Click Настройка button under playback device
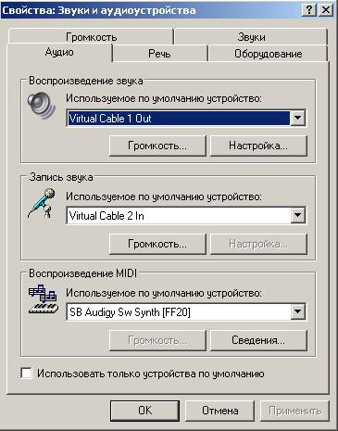Image resolution: width=338 pixels, height=431 pixels. tap(258, 146)
